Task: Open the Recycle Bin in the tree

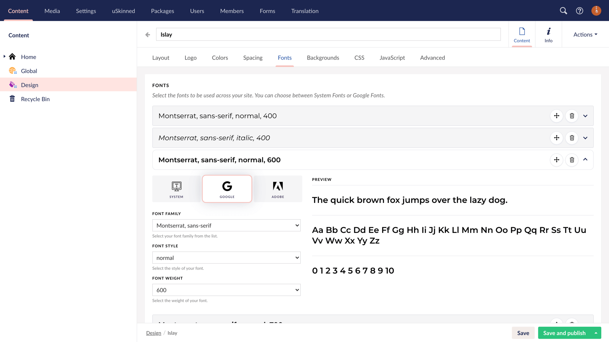Action: (x=35, y=99)
